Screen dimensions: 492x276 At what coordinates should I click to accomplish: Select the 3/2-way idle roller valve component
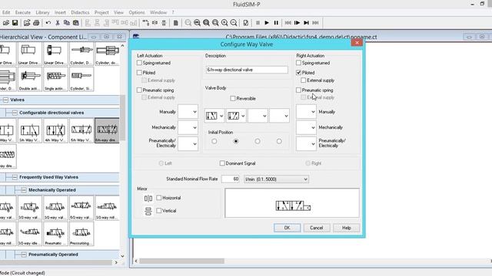click(30, 234)
